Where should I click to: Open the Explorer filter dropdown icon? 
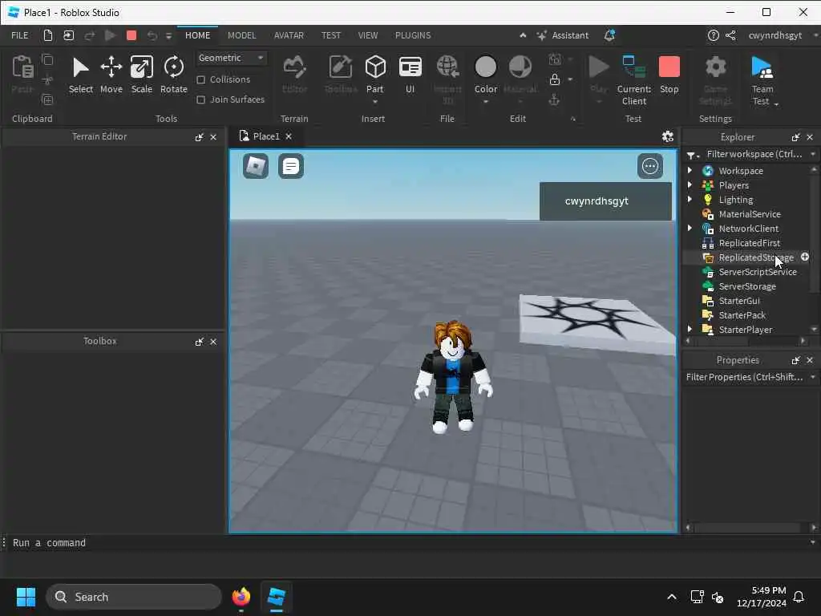coord(693,155)
